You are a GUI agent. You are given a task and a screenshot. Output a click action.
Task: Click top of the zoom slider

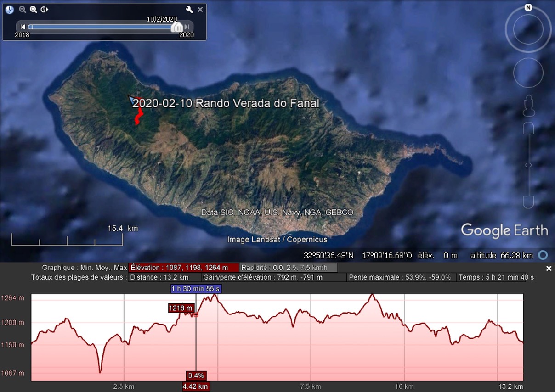(528, 128)
